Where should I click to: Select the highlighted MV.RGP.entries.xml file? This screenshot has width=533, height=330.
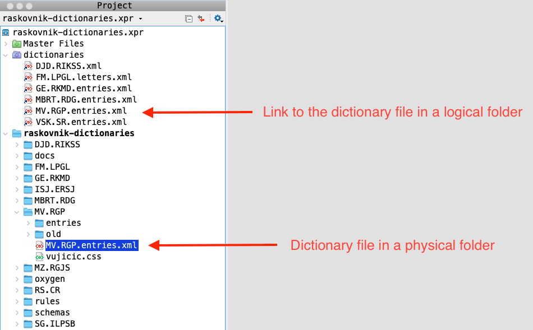pyautogui.click(x=91, y=245)
